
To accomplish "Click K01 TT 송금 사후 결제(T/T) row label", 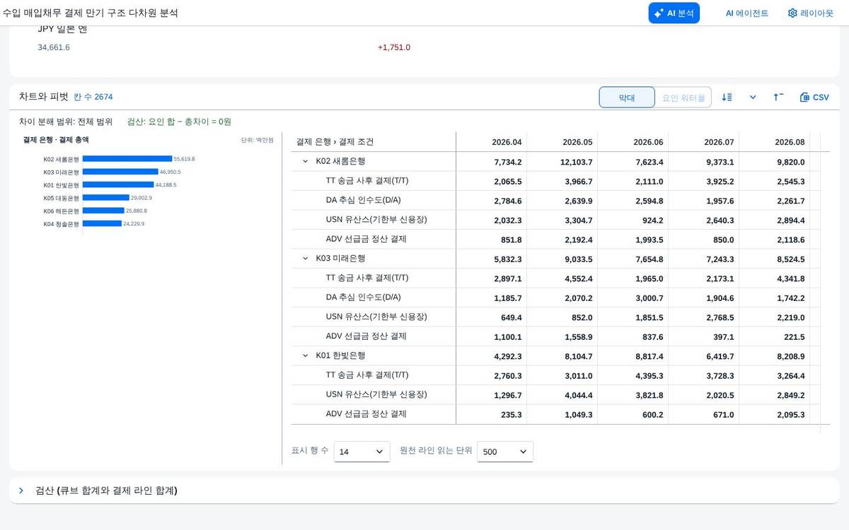I will pos(367,375).
